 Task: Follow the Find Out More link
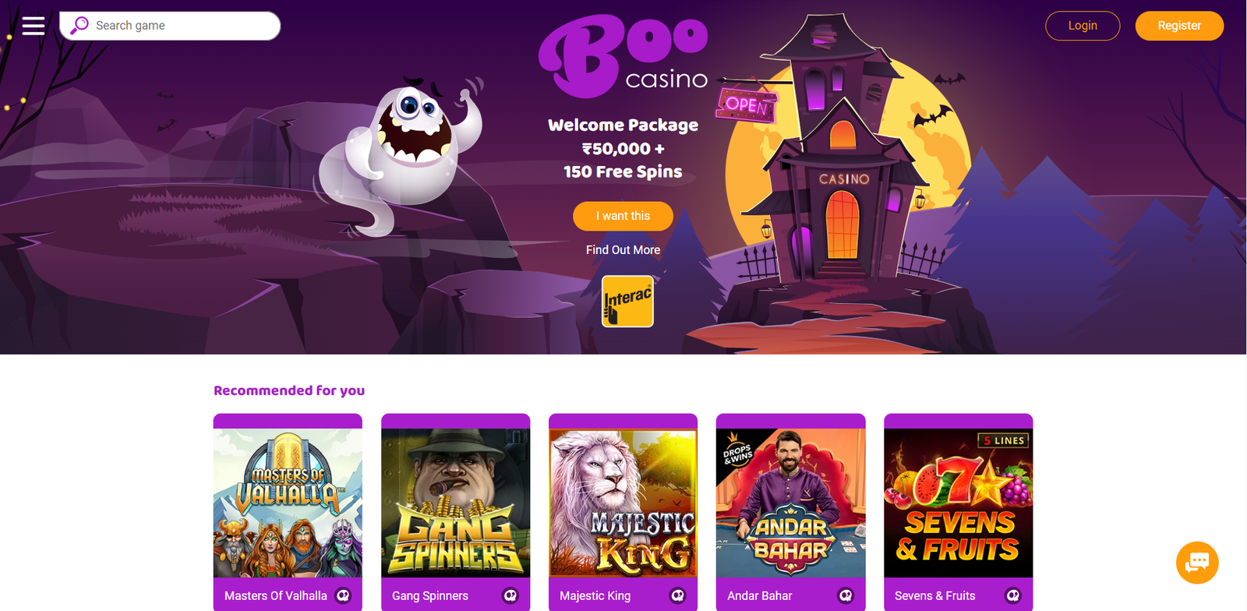coord(623,250)
